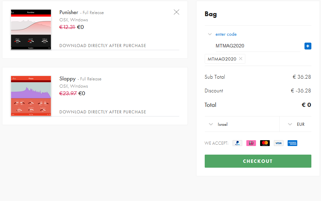Click the Slappy product title
321x201 pixels.
click(67, 79)
